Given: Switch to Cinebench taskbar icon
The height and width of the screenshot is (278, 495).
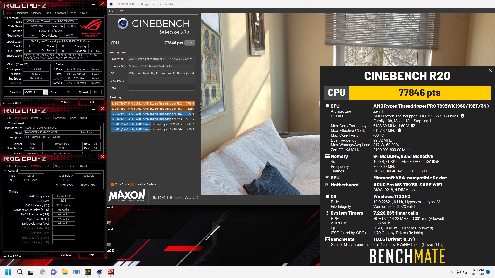Looking at the screenshot, I should [x=99, y=272].
